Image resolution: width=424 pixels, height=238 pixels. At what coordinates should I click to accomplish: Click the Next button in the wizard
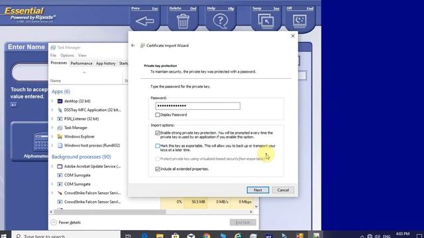[x=258, y=190]
